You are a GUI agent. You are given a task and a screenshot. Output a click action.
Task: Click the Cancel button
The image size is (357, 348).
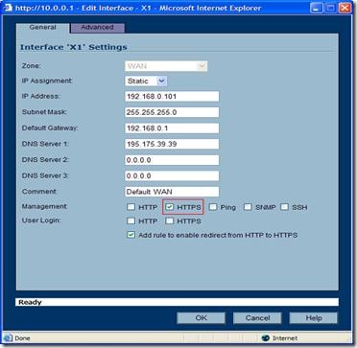click(257, 318)
